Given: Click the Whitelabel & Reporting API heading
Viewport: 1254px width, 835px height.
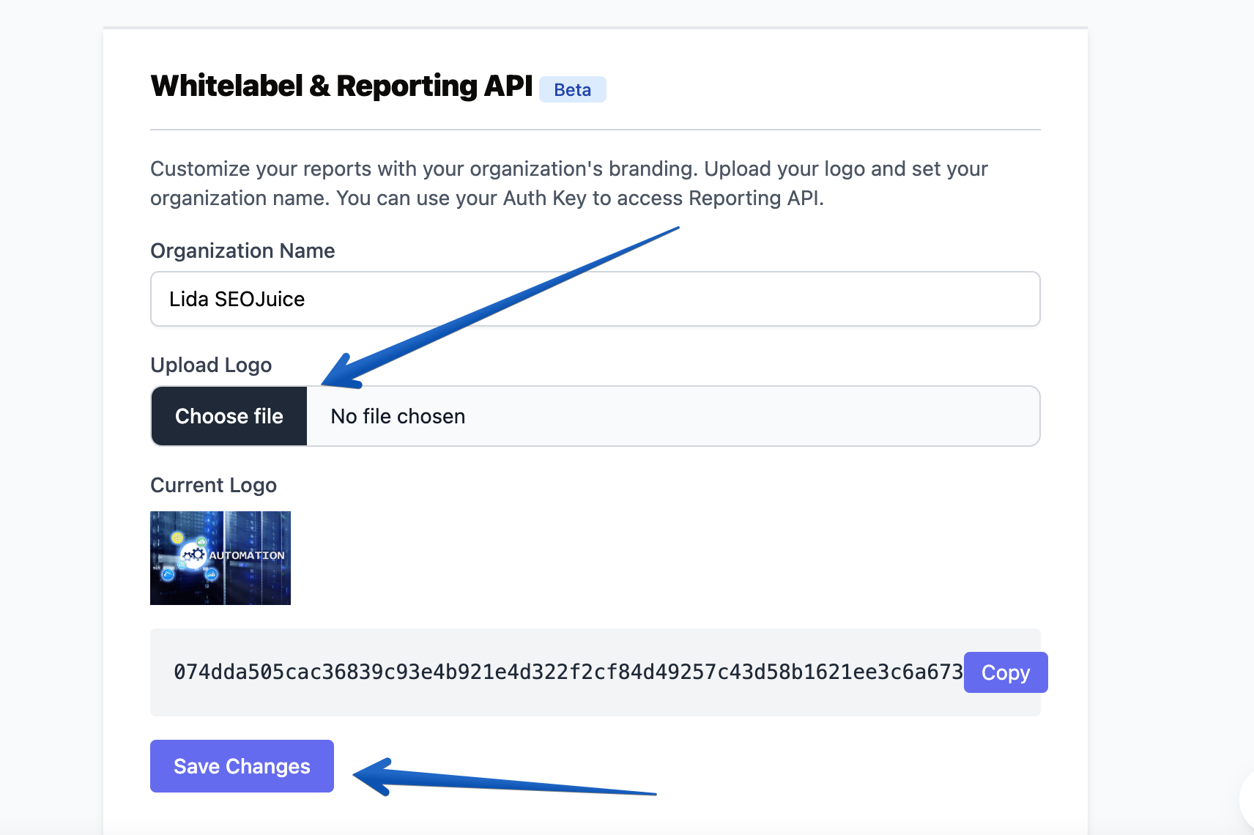Looking at the screenshot, I should [x=341, y=86].
